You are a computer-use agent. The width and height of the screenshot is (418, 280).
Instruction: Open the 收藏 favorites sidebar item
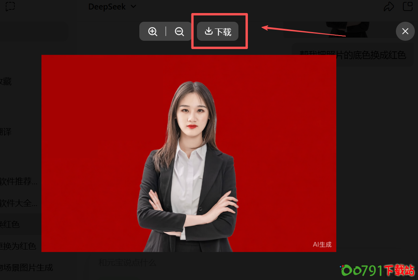[6, 81]
